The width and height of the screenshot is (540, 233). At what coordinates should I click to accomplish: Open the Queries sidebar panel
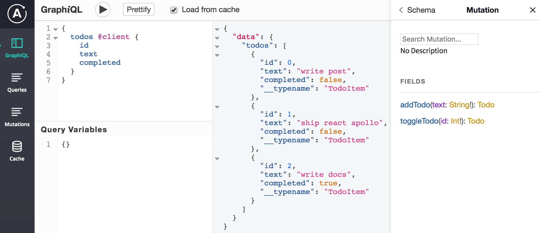point(17,82)
